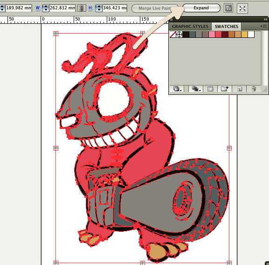269x265 pixels.
Task: Click the width stepper arrows
Action: pyautogui.click(x=46, y=8)
